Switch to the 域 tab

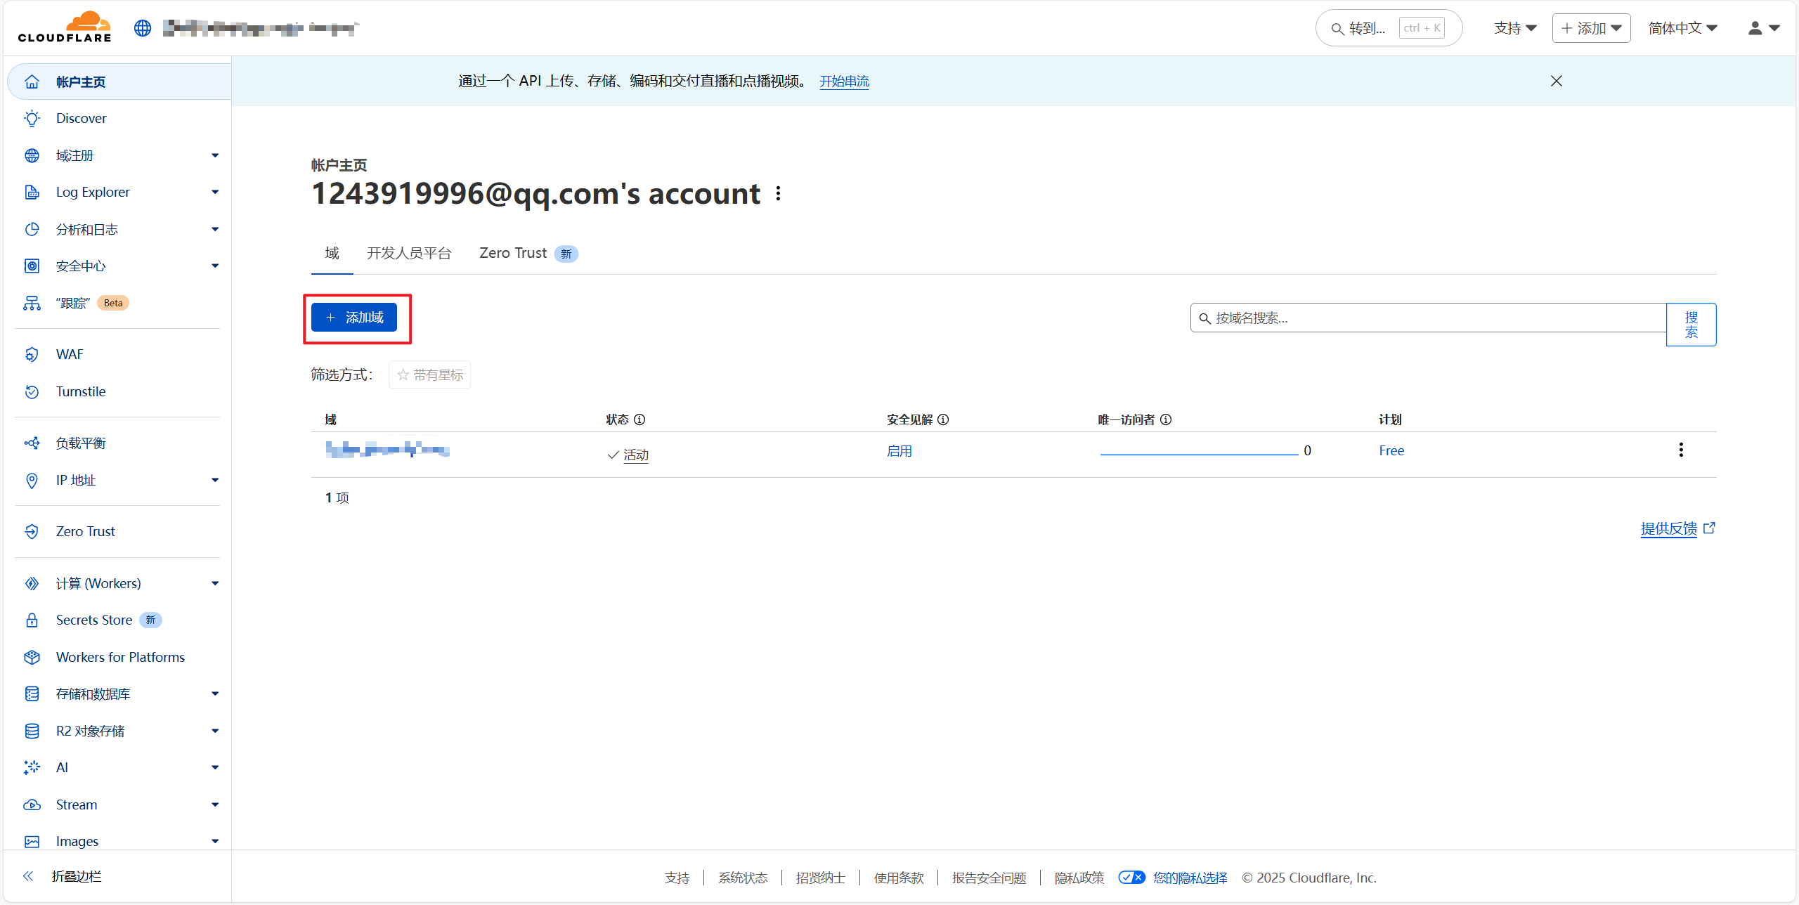pyautogui.click(x=332, y=253)
